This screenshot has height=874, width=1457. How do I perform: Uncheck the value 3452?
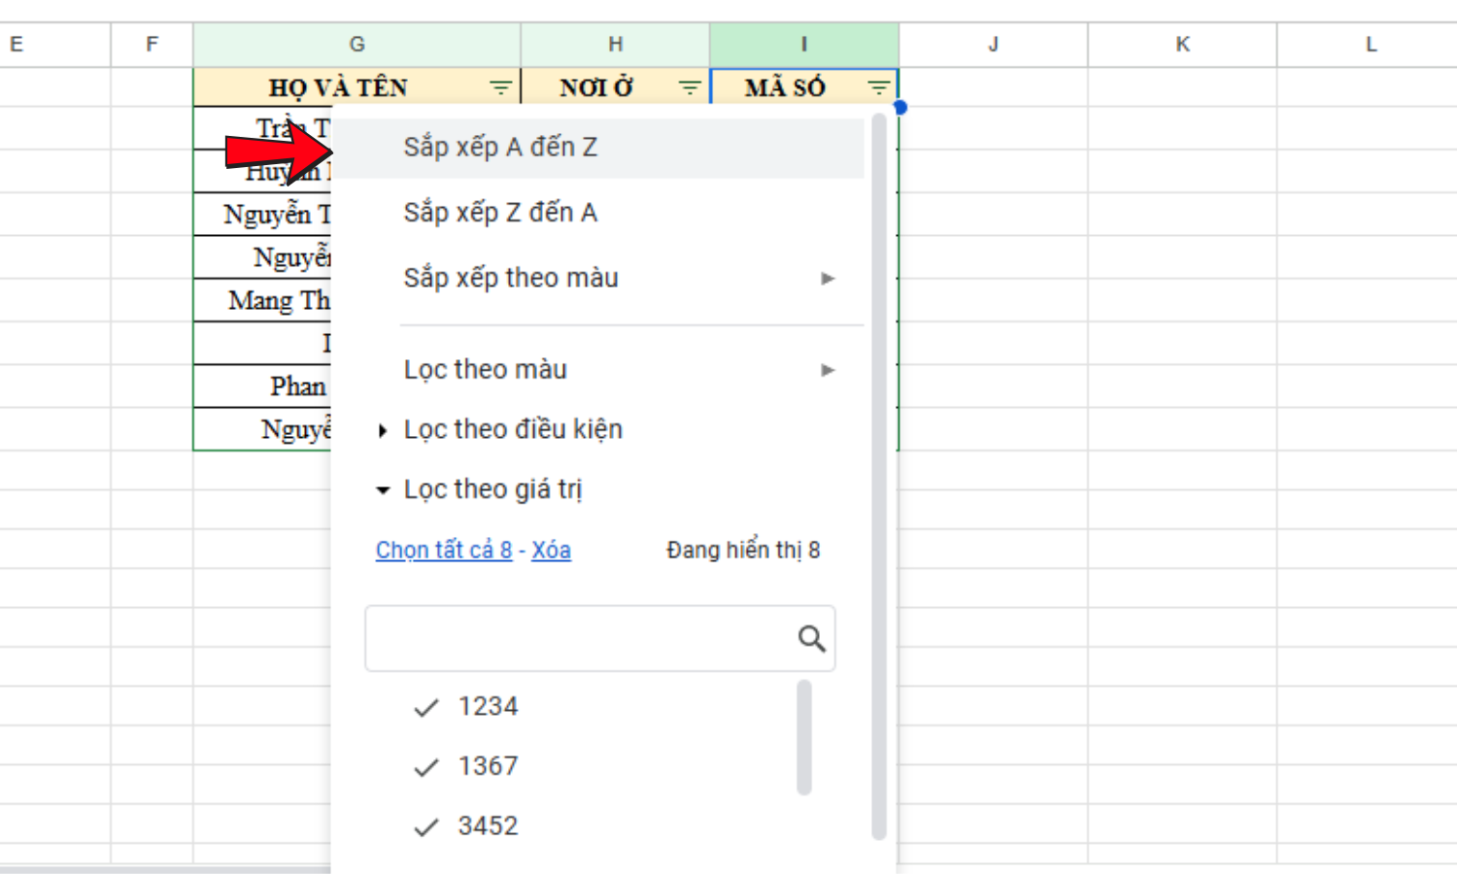425,826
